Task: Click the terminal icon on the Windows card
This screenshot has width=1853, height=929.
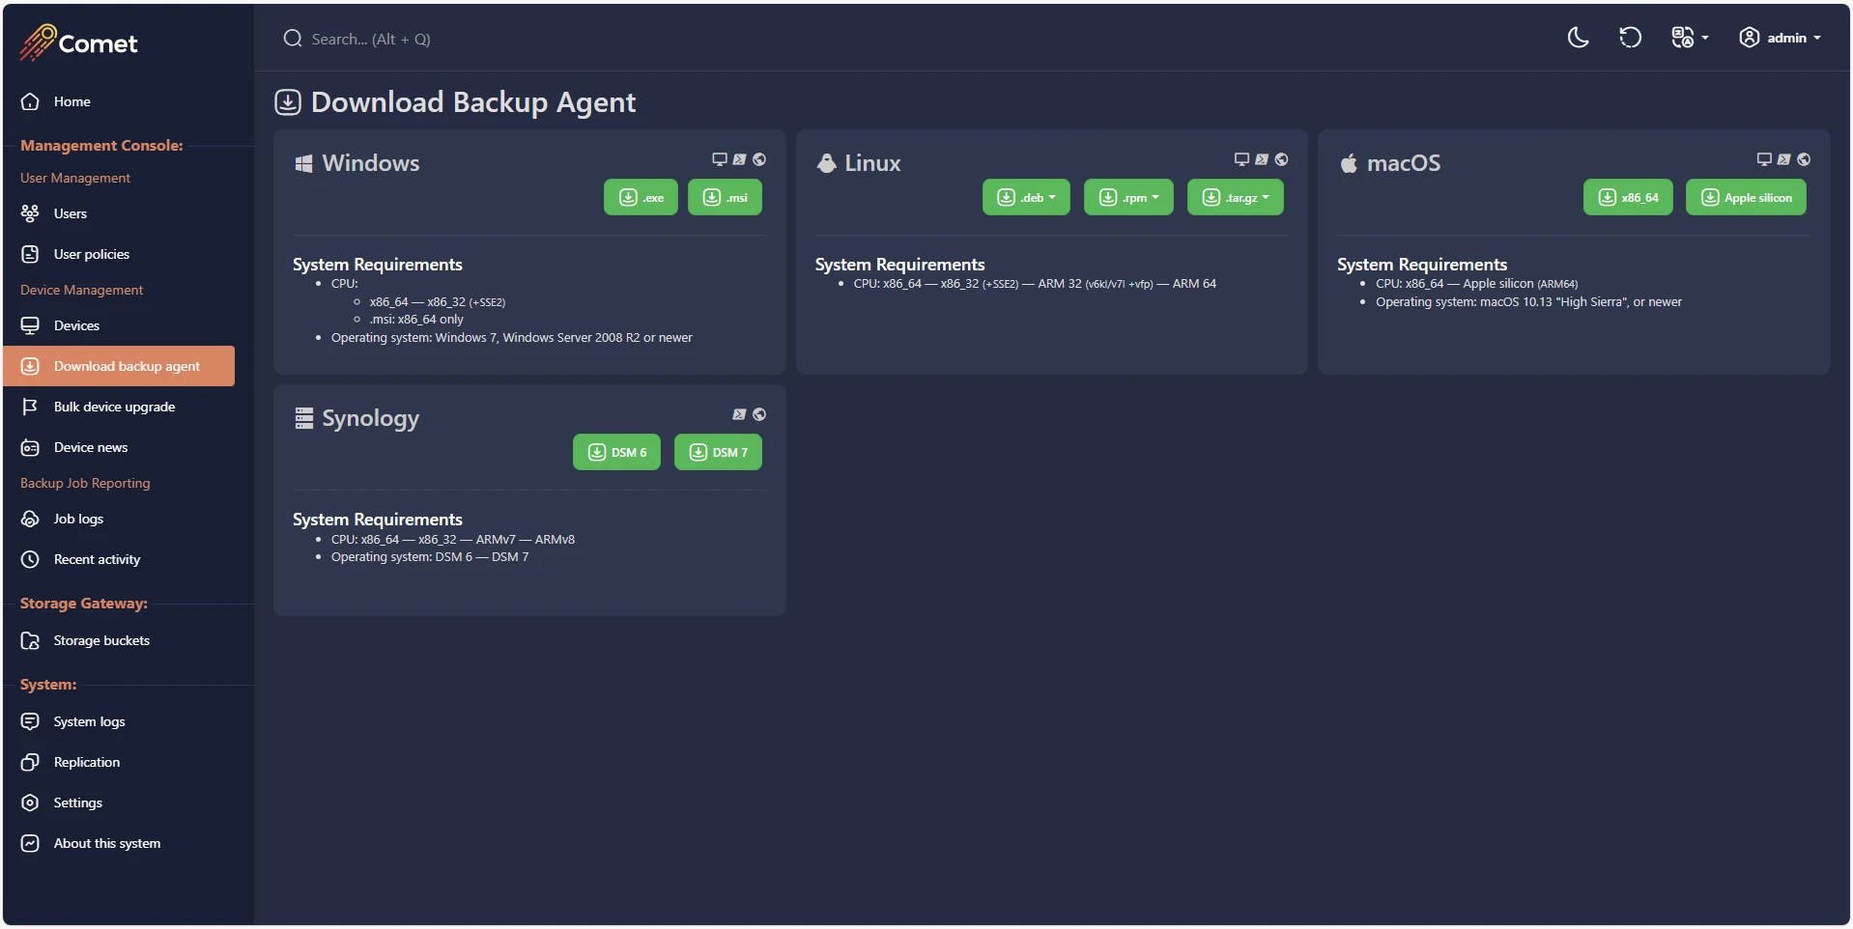Action: click(739, 159)
